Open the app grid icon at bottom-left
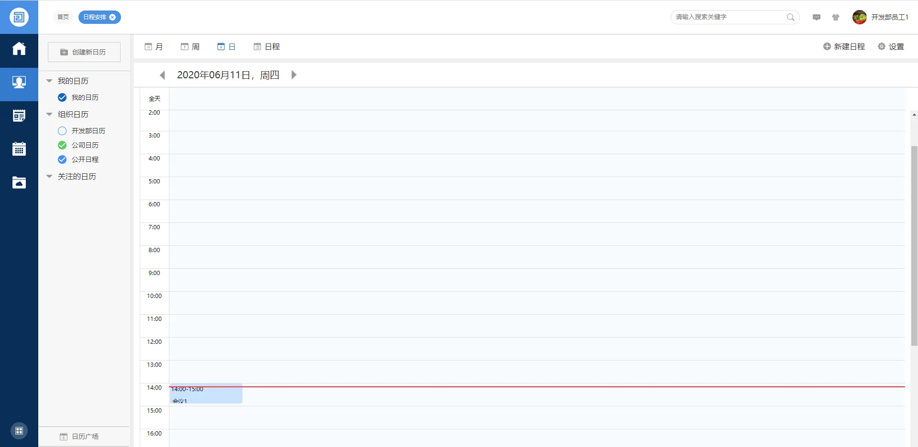Image resolution: width=918 pixels, height=447 pixels. click(19, 431)
